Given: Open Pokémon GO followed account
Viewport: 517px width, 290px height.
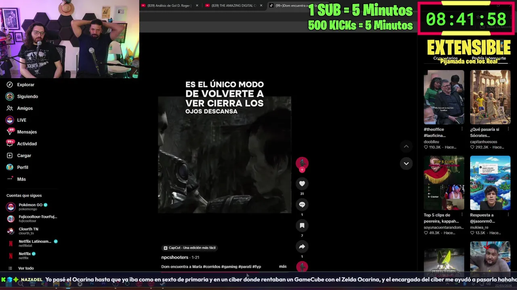Looking at the screenshot, I should [x=32, y=207].
